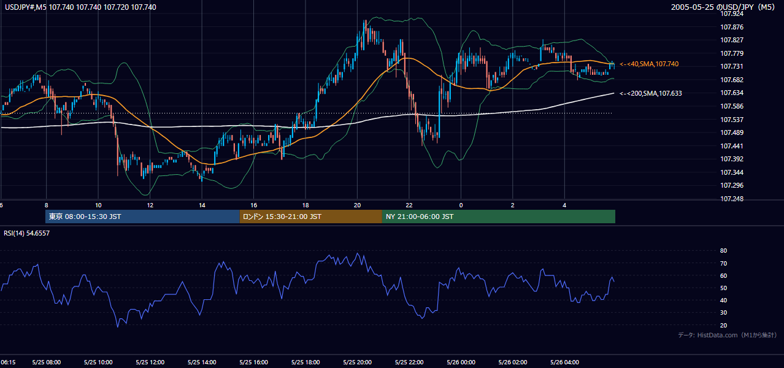Click price axis value 107.779

tap(732, 53)
